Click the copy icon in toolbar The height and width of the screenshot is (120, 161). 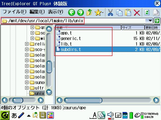119,12
